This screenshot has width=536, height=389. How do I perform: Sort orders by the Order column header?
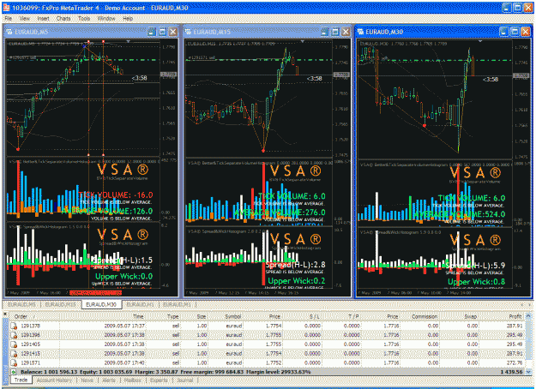pos(34,316)
